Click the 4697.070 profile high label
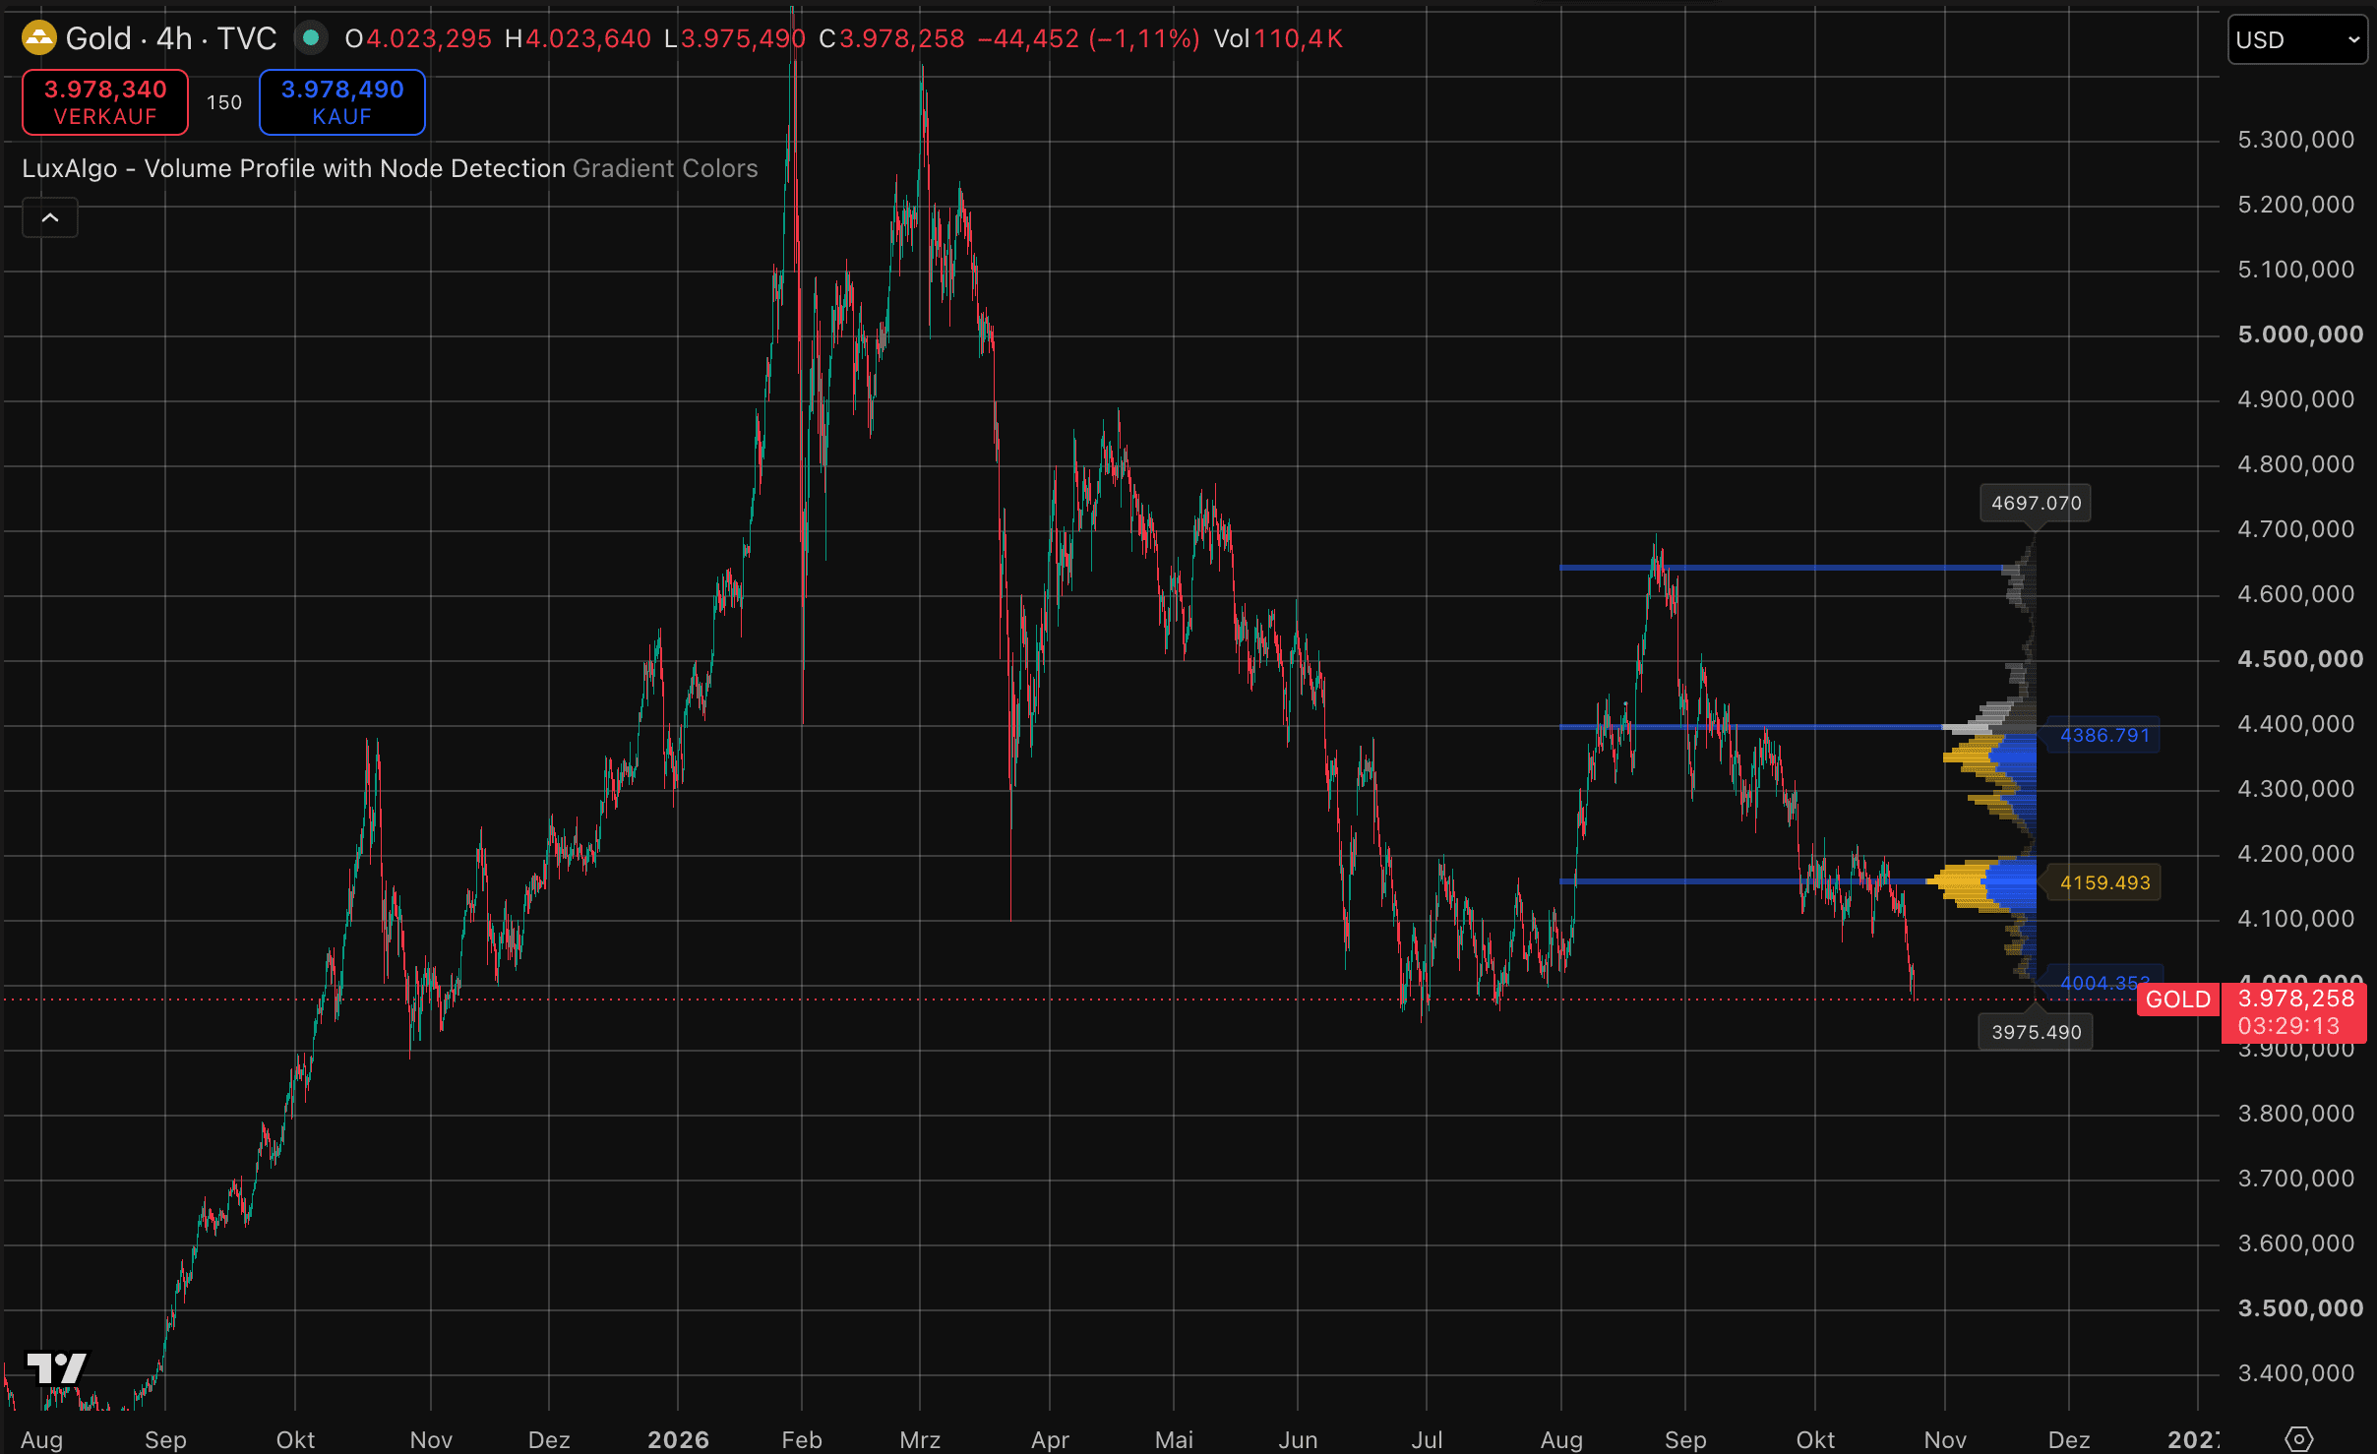This screenshot has width=2377, height=1454. coord(2036,503)
